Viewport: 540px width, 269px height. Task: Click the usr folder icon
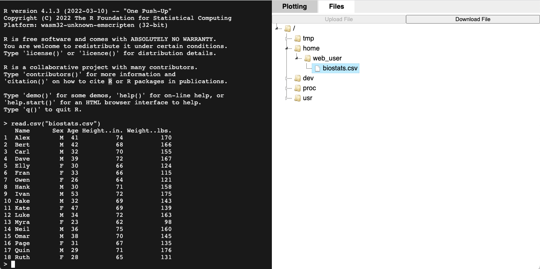click(298, 98)
